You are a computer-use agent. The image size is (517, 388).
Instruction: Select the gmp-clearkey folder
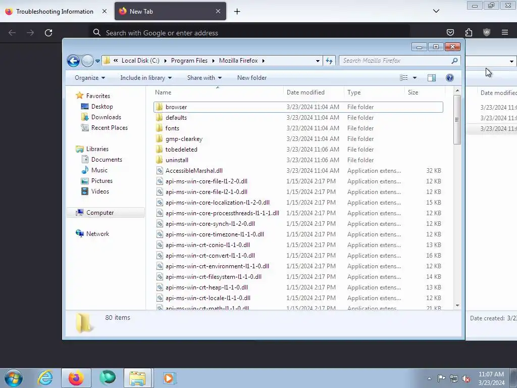[298, 138]
